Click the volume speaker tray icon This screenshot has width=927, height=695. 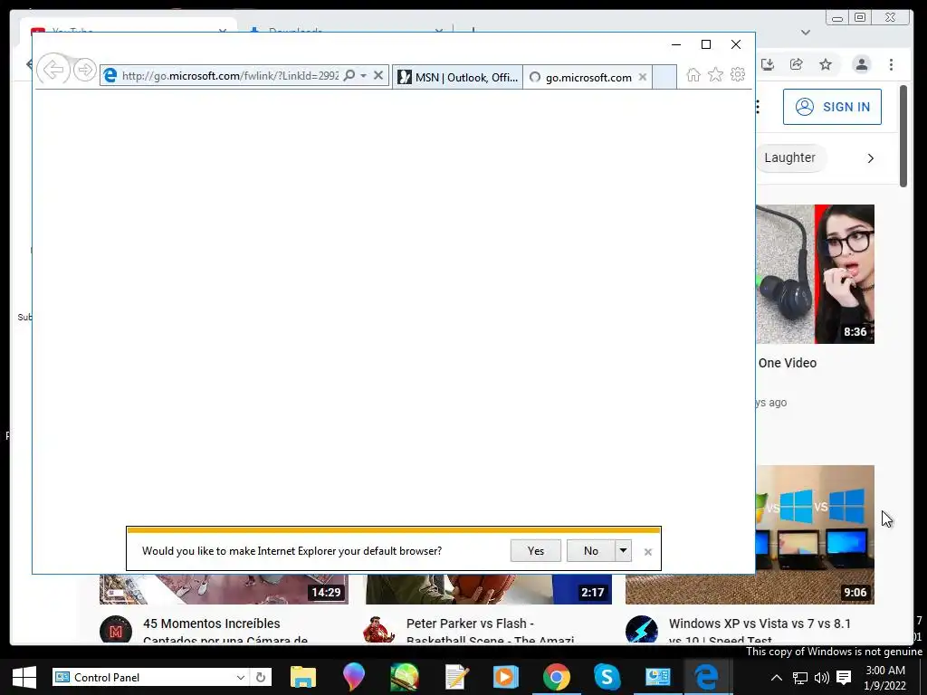pos(822,678)
